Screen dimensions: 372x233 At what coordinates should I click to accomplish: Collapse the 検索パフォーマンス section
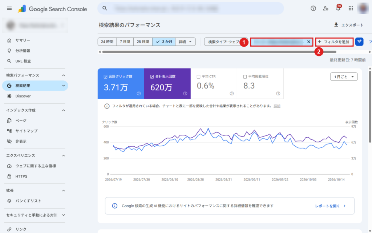click(63, 75)
